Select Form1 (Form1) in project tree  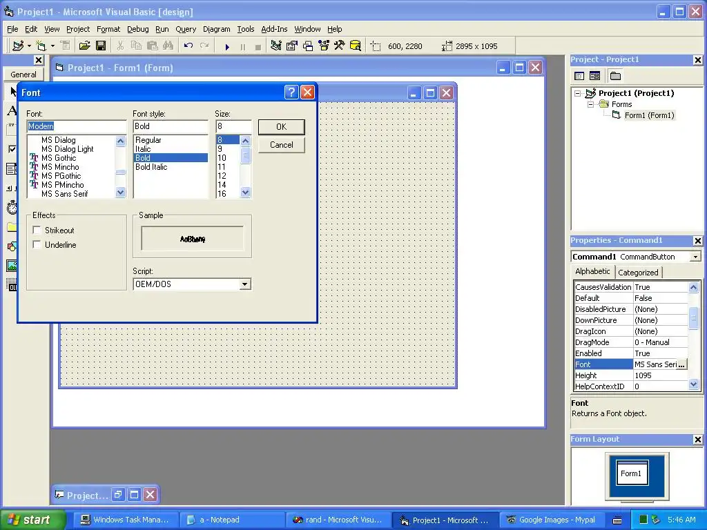coord(649,115)
